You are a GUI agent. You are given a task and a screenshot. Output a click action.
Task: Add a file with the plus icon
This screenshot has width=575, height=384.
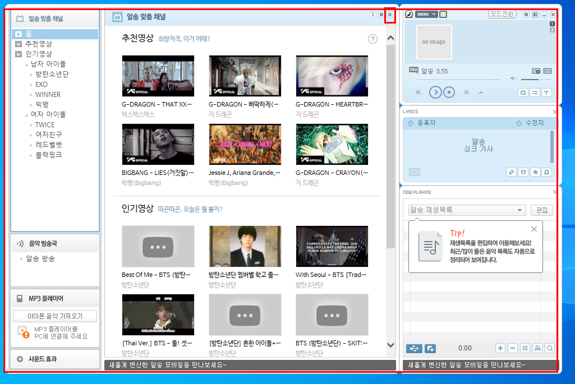[500, 348]
